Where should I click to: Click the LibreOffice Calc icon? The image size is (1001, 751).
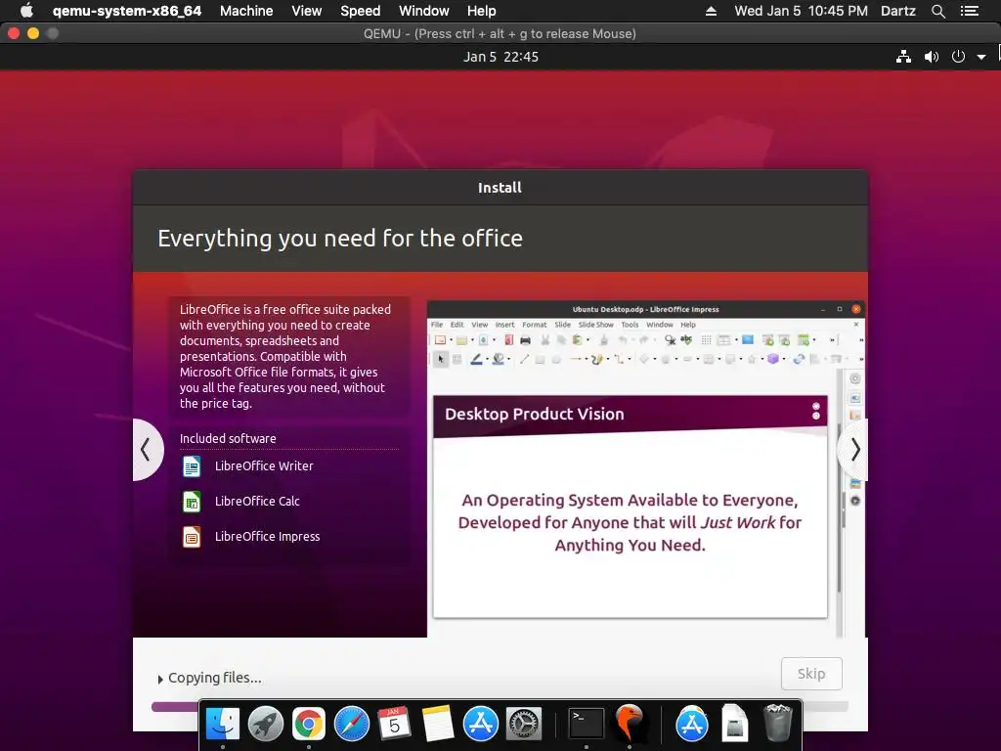pos(192,502)
